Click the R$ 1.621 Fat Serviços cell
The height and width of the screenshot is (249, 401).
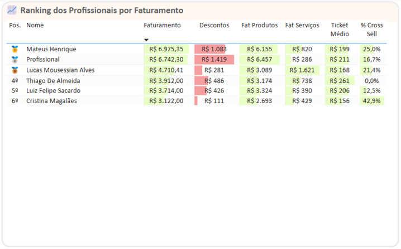(x=302, y=70)
